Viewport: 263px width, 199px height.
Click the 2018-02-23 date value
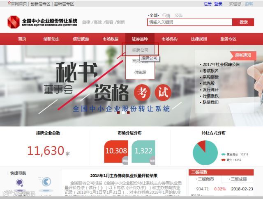click(242, 189)
